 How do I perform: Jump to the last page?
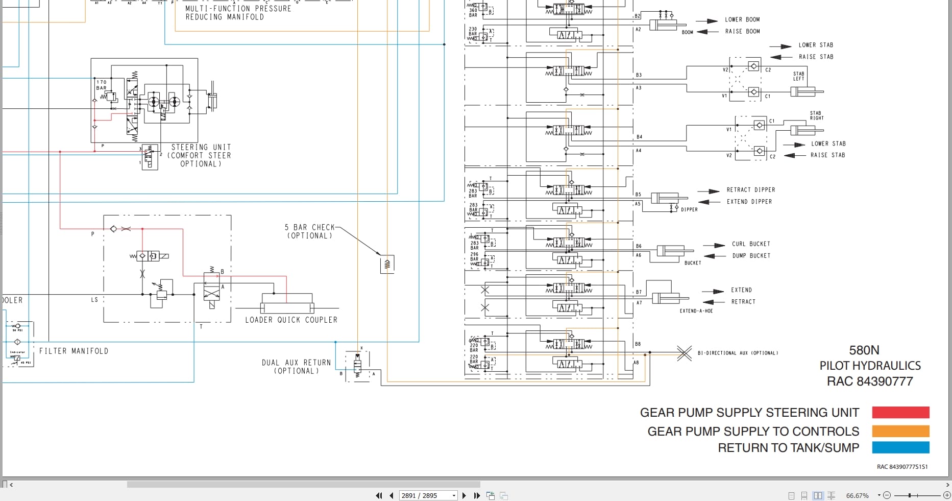(x=477, y=495)
